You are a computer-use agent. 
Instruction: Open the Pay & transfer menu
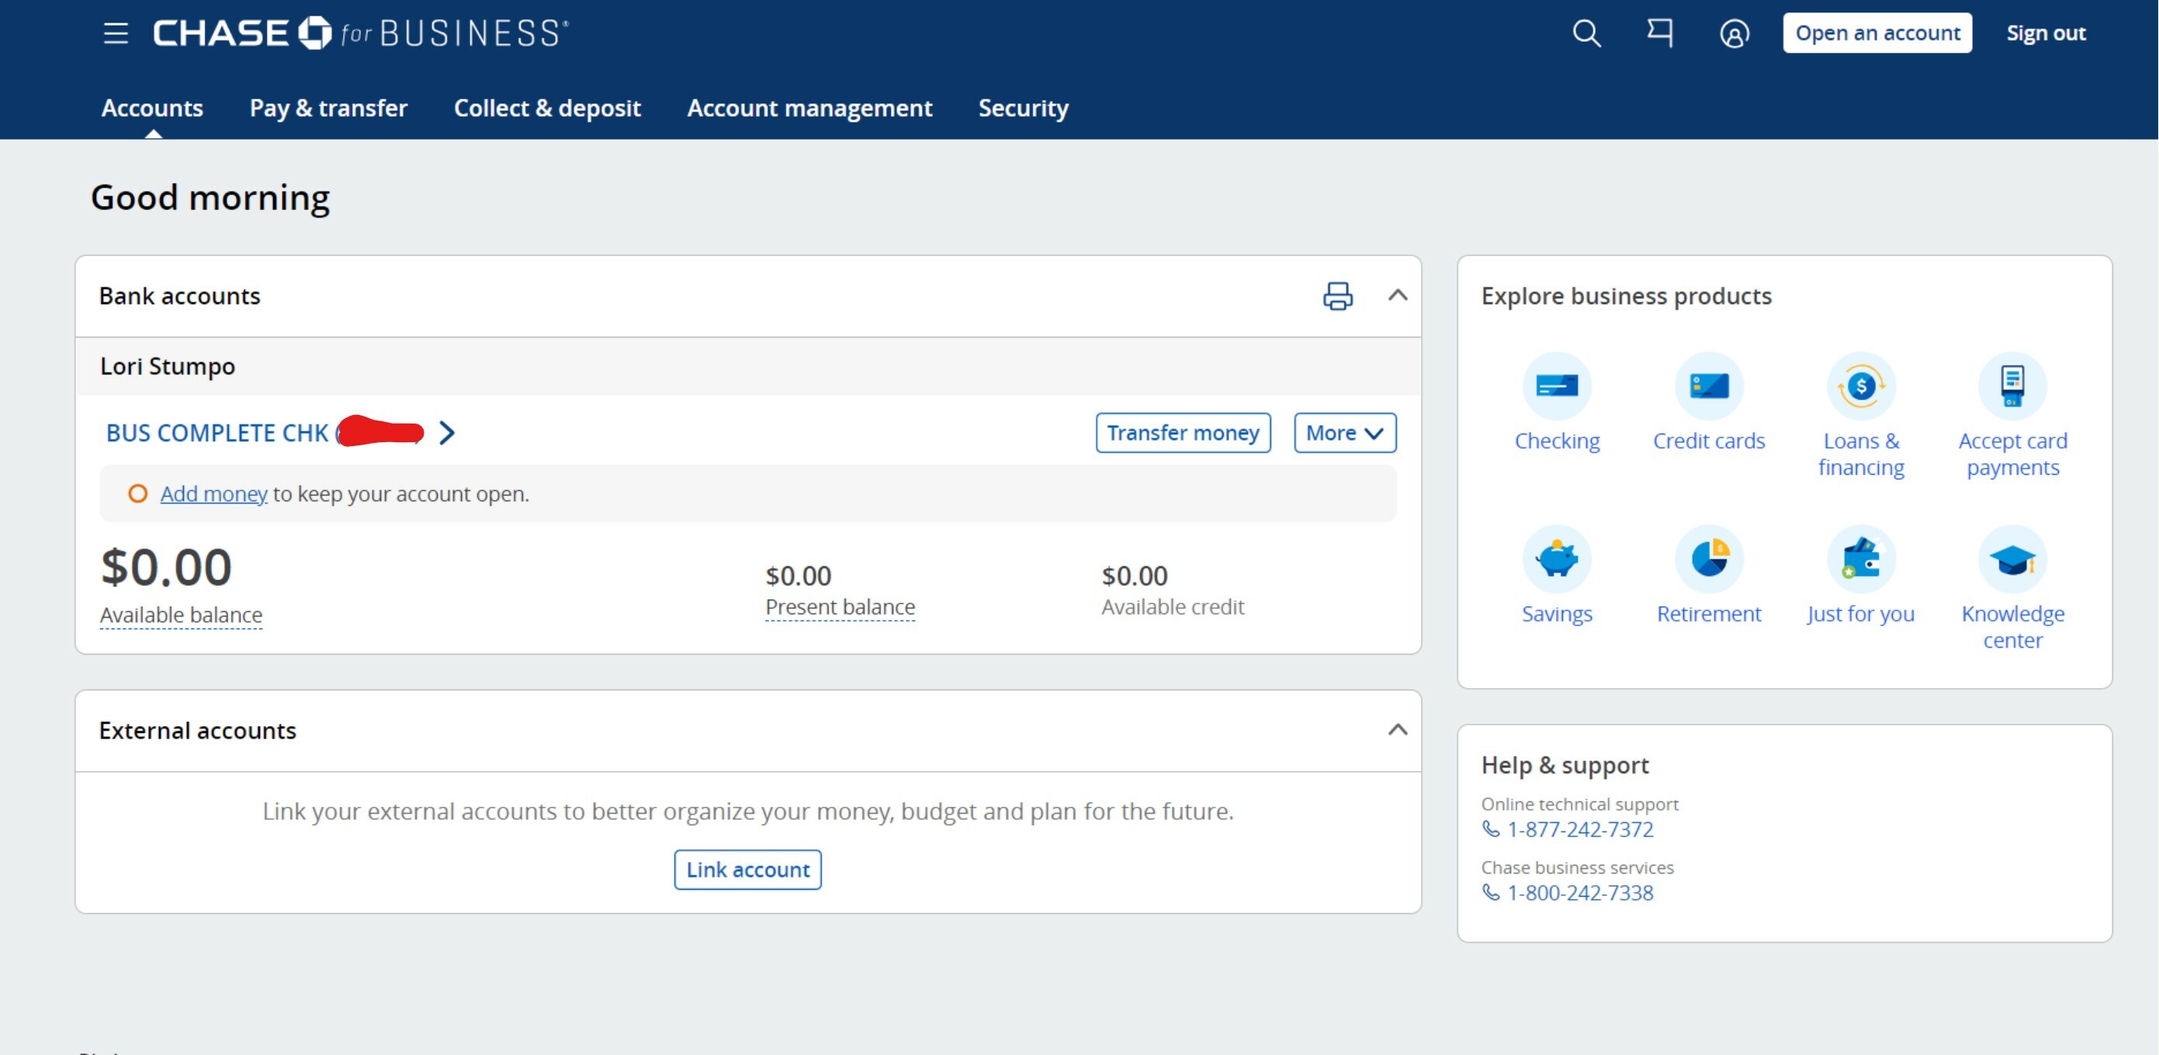pyautogui.click(x=328, y=108)
